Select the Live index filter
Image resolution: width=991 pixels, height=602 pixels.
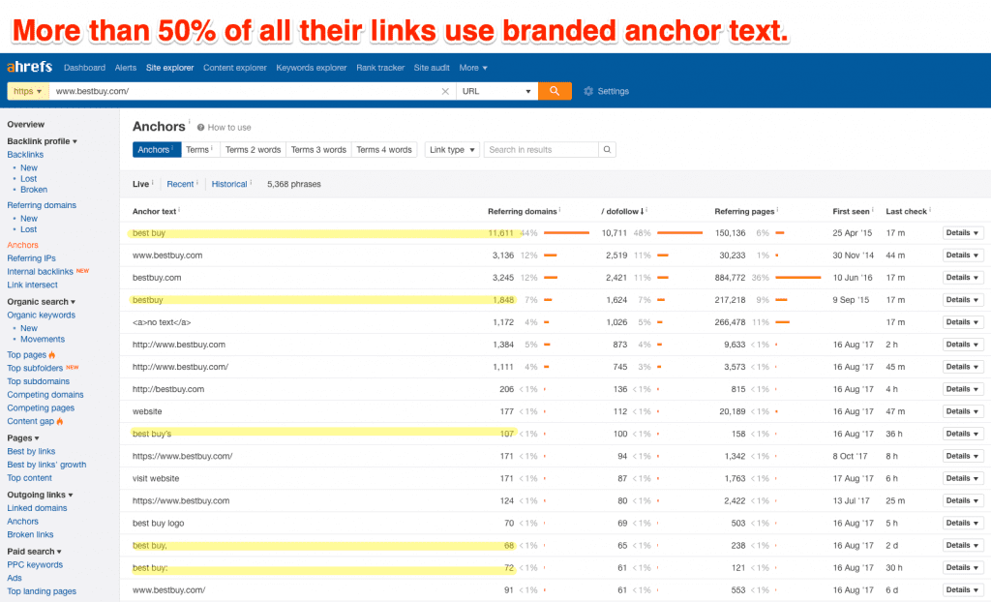(141, 184)
